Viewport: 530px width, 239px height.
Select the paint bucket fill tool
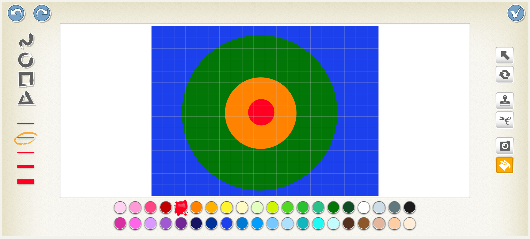tap(505, 165)
